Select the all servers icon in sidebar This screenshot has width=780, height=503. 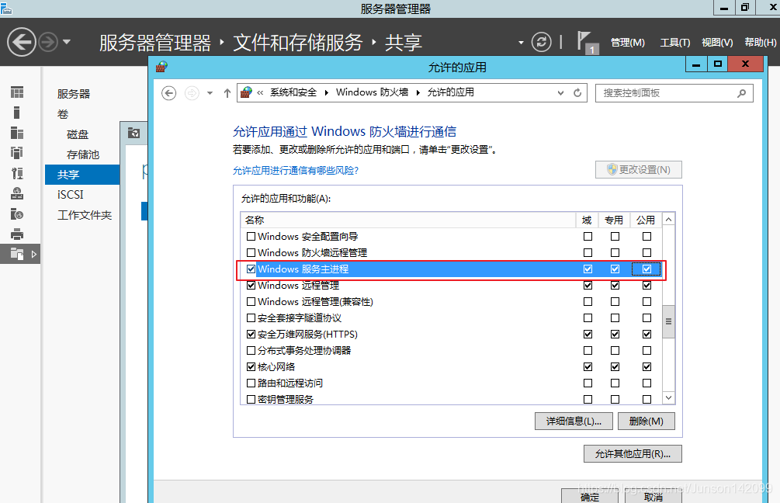tap(17, 133)
